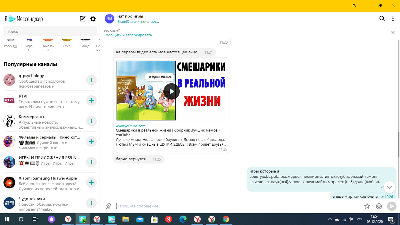Open Messenger settings via the gear icon
This screenshot has height=225, width=400.
pyautogui.click(x=93, y=19)
